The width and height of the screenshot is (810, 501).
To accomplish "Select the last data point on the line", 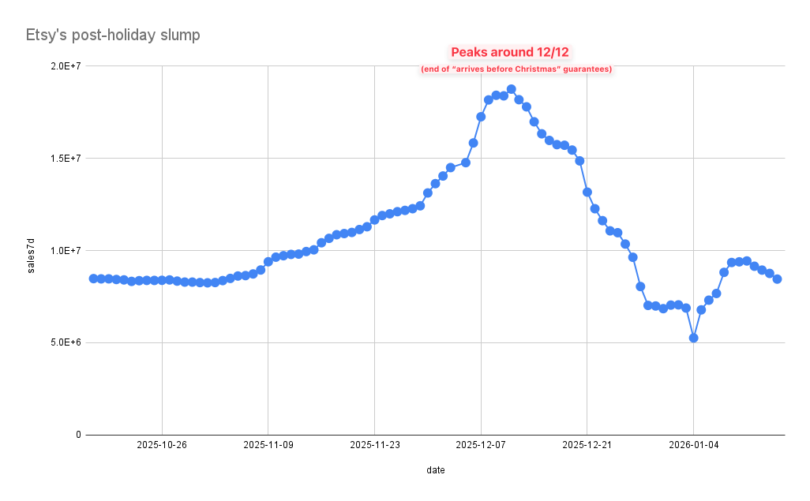I will (x=777, y=279).
